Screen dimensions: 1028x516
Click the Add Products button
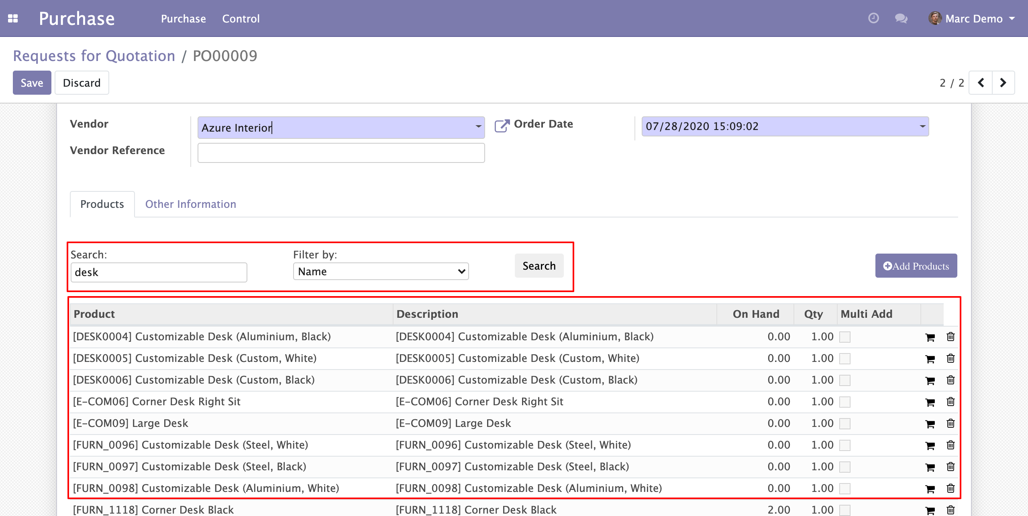[x=916, y=266]
